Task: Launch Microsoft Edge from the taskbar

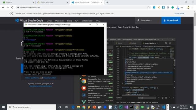Action: [x=73, y=107]
